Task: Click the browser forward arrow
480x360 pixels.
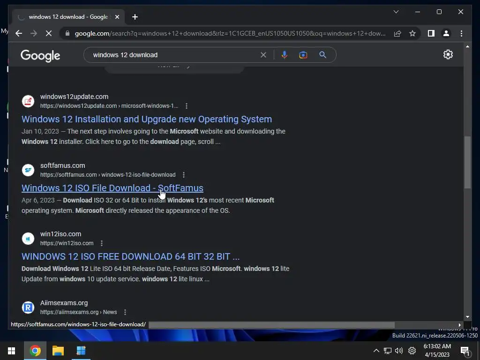Action: (x=34, y=33)
